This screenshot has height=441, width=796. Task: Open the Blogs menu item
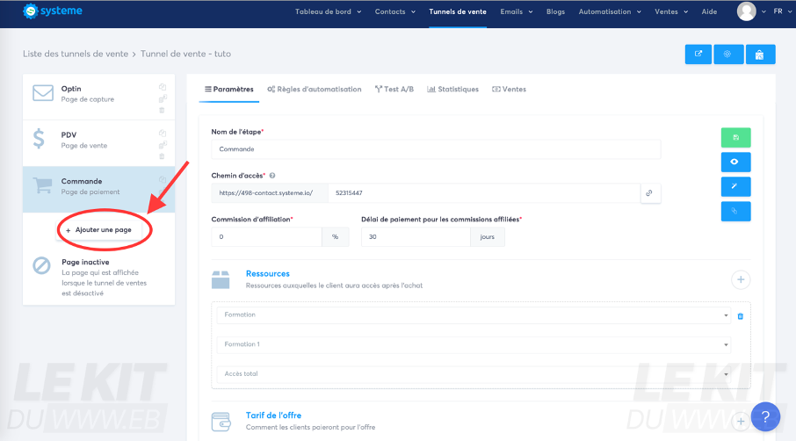coord(555,11)
